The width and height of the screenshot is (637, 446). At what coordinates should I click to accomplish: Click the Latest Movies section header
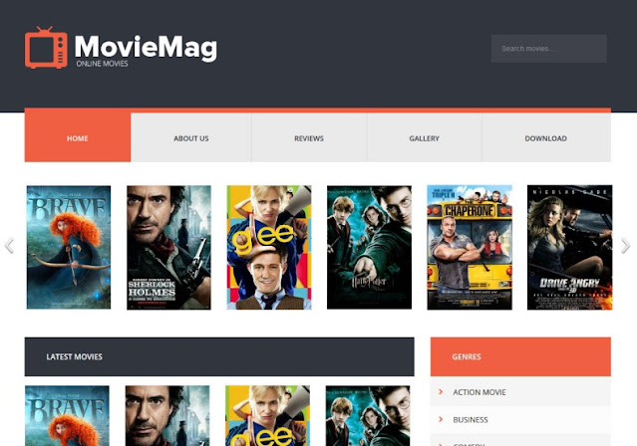[219, 356]
